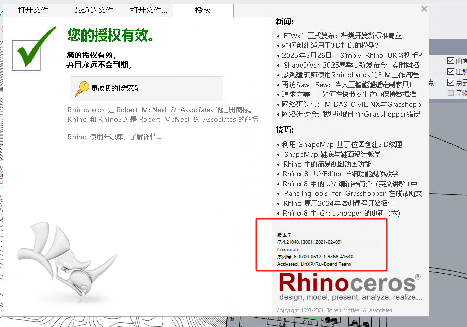Select the 打开文件... tab
Screen dimensions: 467x327
pyautogui.click(x=148, y=10)
